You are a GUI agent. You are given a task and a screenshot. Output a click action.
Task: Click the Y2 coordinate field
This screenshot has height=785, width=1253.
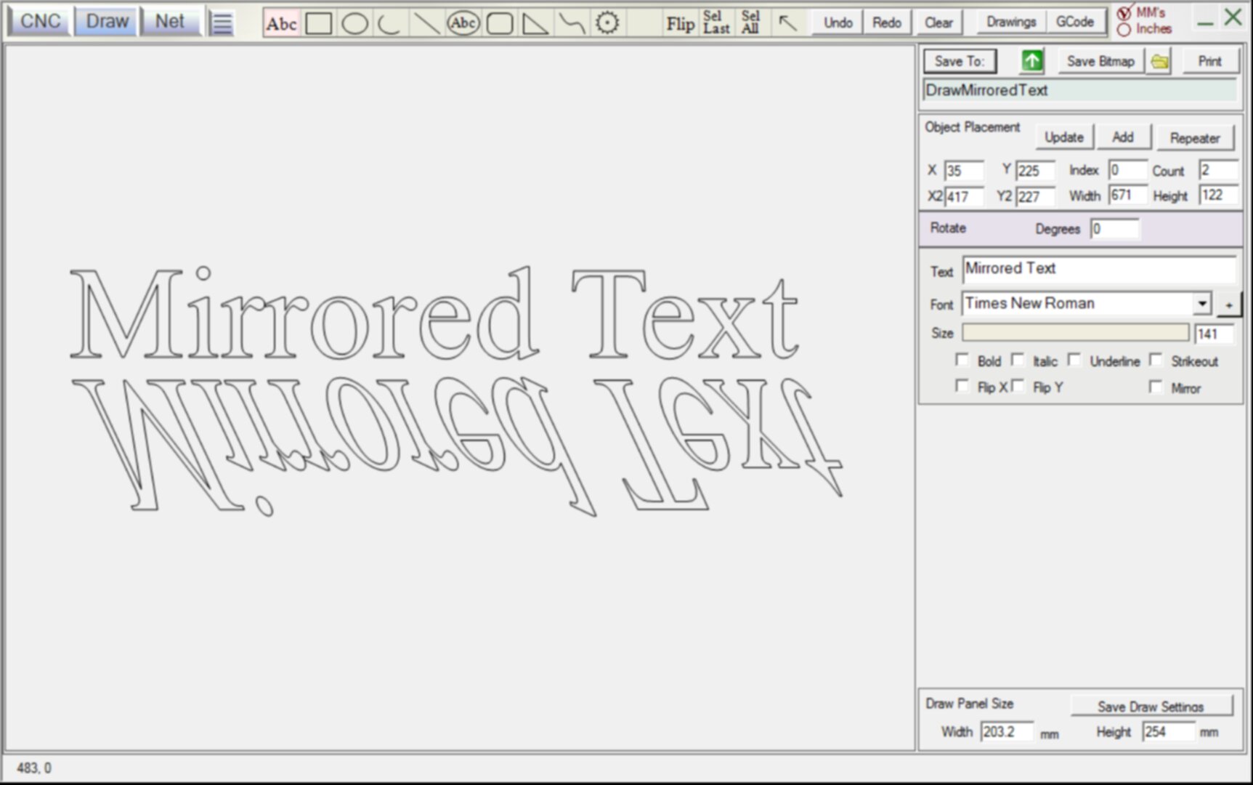[1035, 196]
